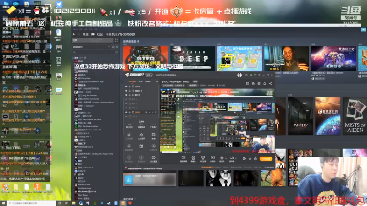Click the play-ready filter icon in Steam sidebar
Viewport: 367px width, 206px height.
(x=117, y=47)
